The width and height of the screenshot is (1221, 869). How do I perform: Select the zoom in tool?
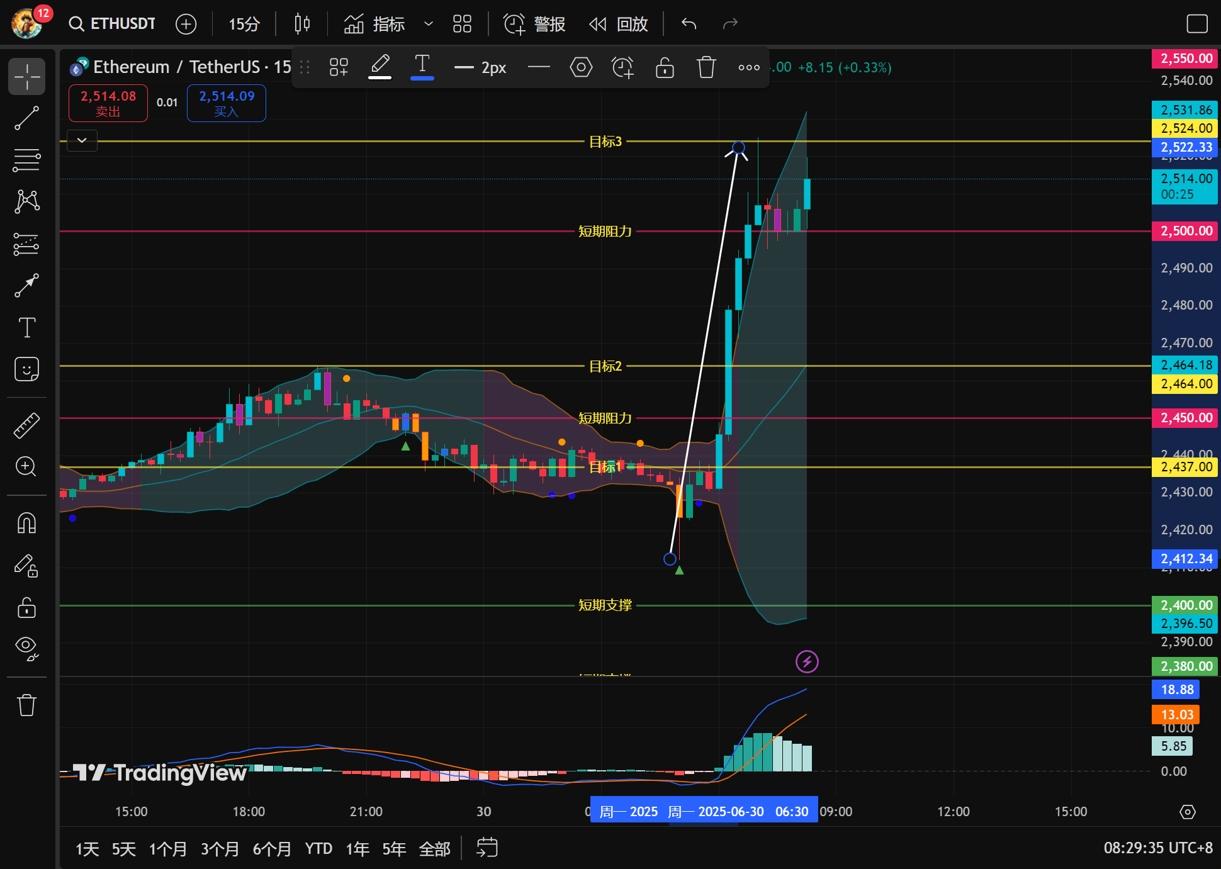tap(26, 467)
